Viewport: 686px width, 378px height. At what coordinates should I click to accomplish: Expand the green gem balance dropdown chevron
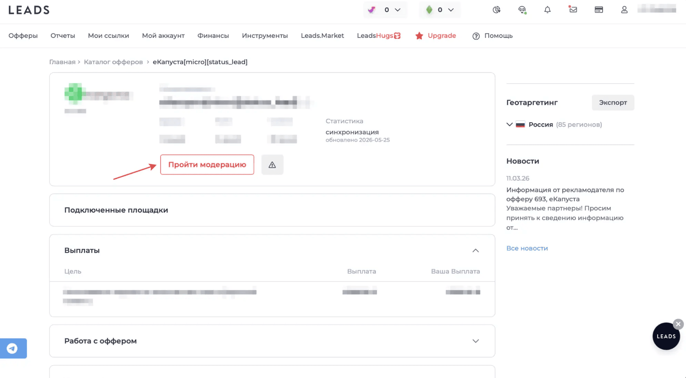451,10
